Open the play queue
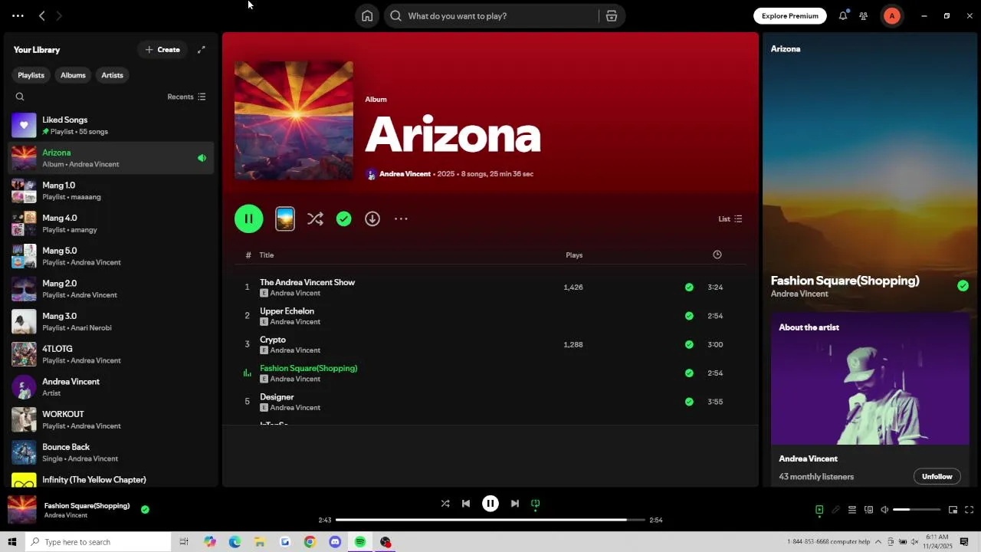The height and width of the screenshot is (552, 981). pos(851,510)
